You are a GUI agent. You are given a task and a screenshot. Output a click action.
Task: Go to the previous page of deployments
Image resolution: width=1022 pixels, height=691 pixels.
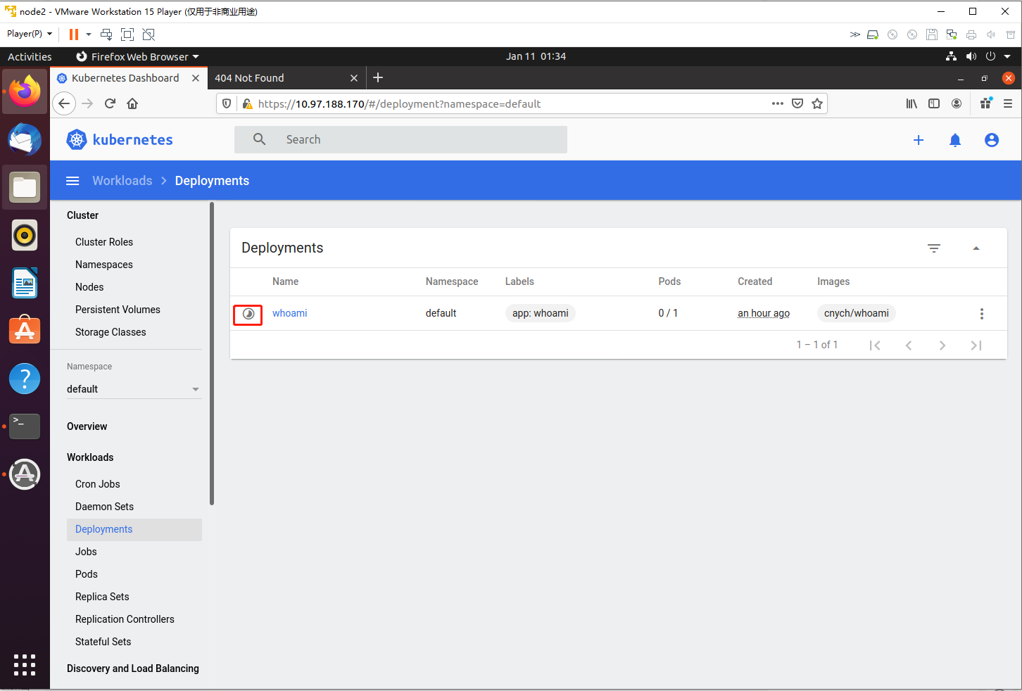[x=909, y=345]
